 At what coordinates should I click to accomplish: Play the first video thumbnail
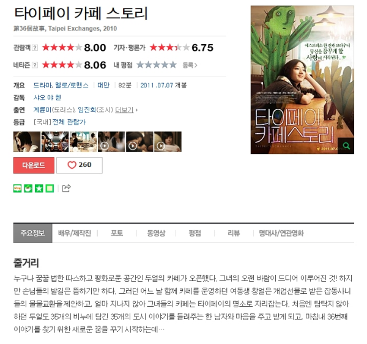click(x=111, y=142)
